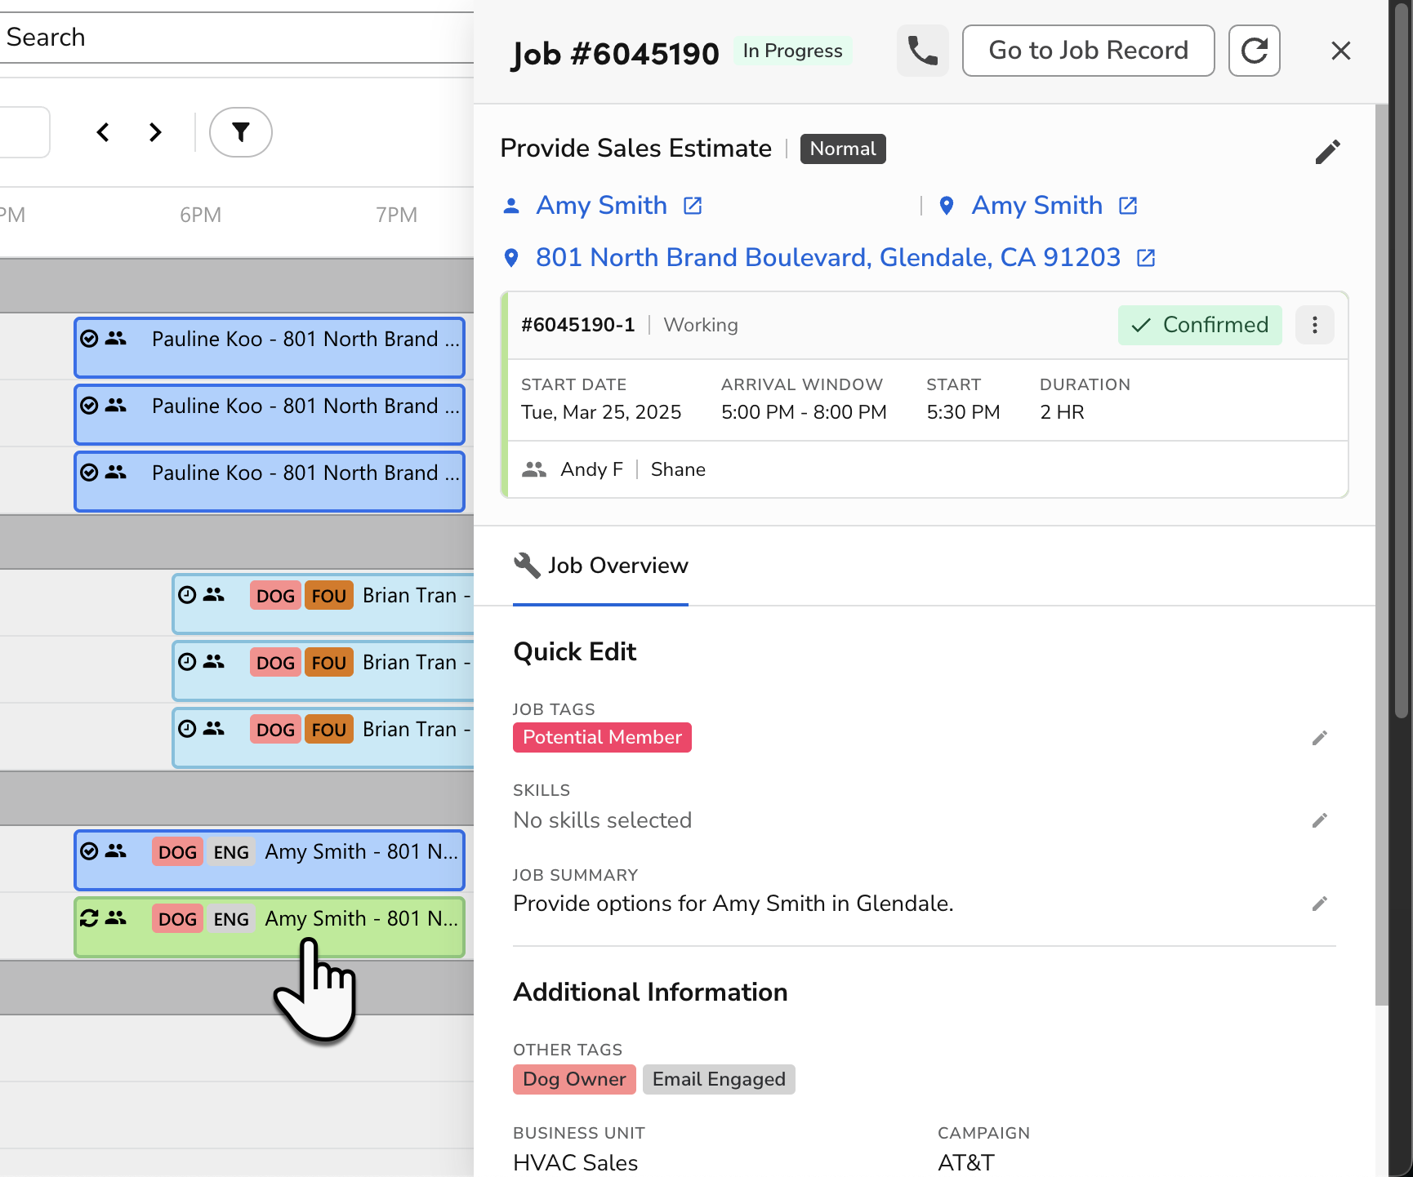Click the dispatched checkmark on Pauline Koo's appointment
Image resolution: width=1413 pixels, height=1177 pixels.
(x=88, y=339)
